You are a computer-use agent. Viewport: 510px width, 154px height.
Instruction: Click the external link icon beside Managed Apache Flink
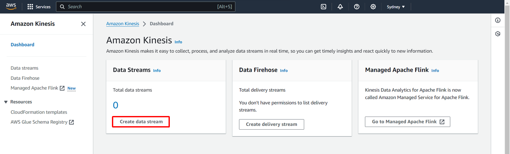pos(62,88)
